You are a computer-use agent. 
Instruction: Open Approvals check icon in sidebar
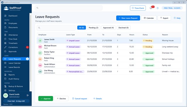tap(5, 51)
